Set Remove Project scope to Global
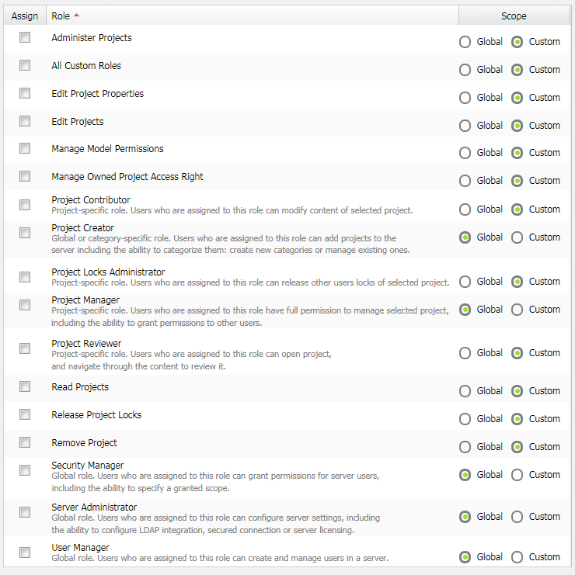 [x=465, y=447]
